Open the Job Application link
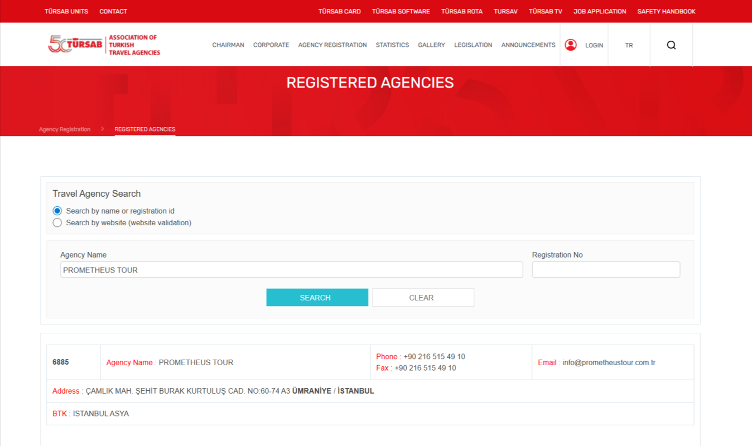752x446 pixels. [x=600, y=11]
